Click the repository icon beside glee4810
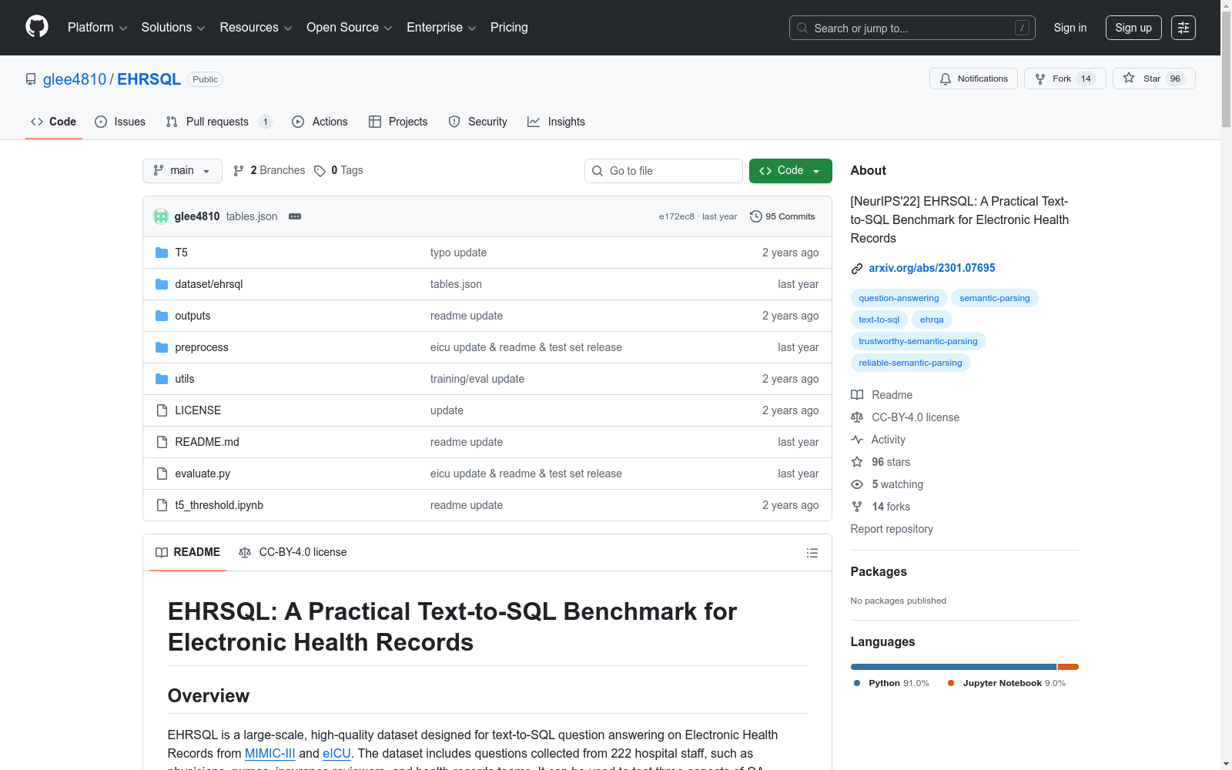Screen dimensions: 1232x770 point(31,79)
